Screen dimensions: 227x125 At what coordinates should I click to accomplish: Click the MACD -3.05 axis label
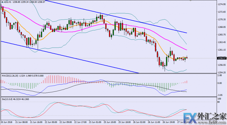(220, 95)
